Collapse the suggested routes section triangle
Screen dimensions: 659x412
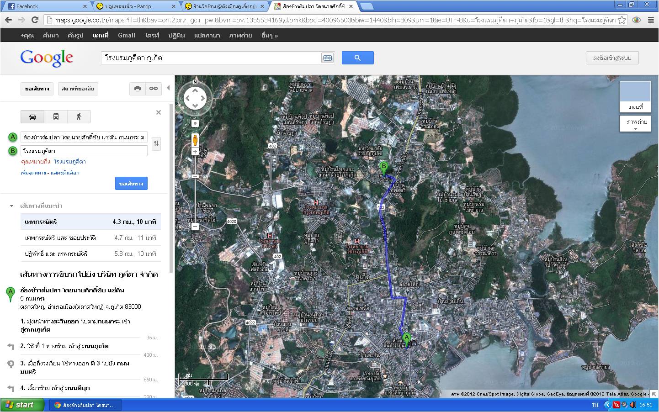click(x=12, y=206)
